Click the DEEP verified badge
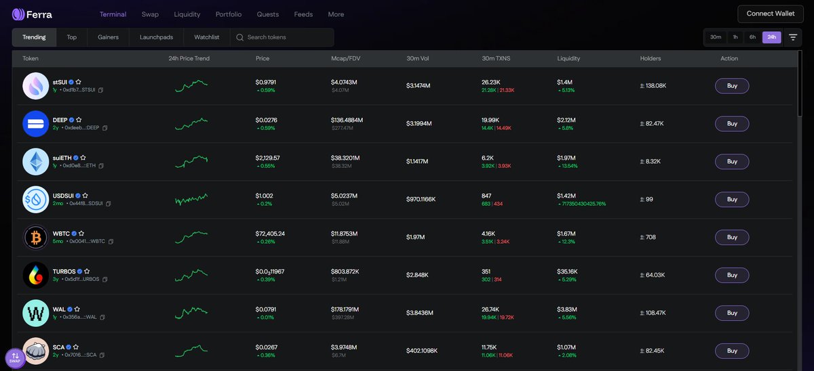Viewport: 814px width, 371px height. click(x=71, y=119)
